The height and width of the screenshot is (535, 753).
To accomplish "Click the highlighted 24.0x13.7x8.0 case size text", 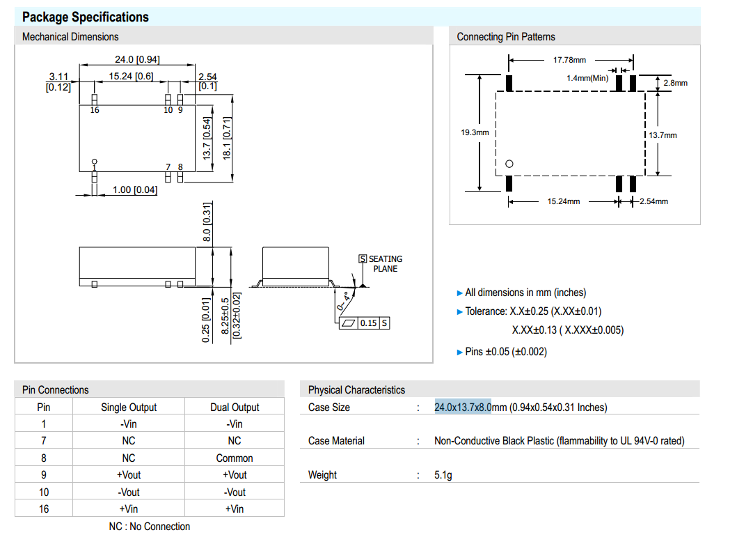I will [x=463, y=407].
